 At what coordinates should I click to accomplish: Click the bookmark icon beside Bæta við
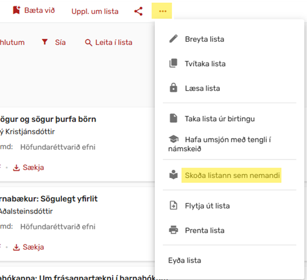[x=16, y=10]
